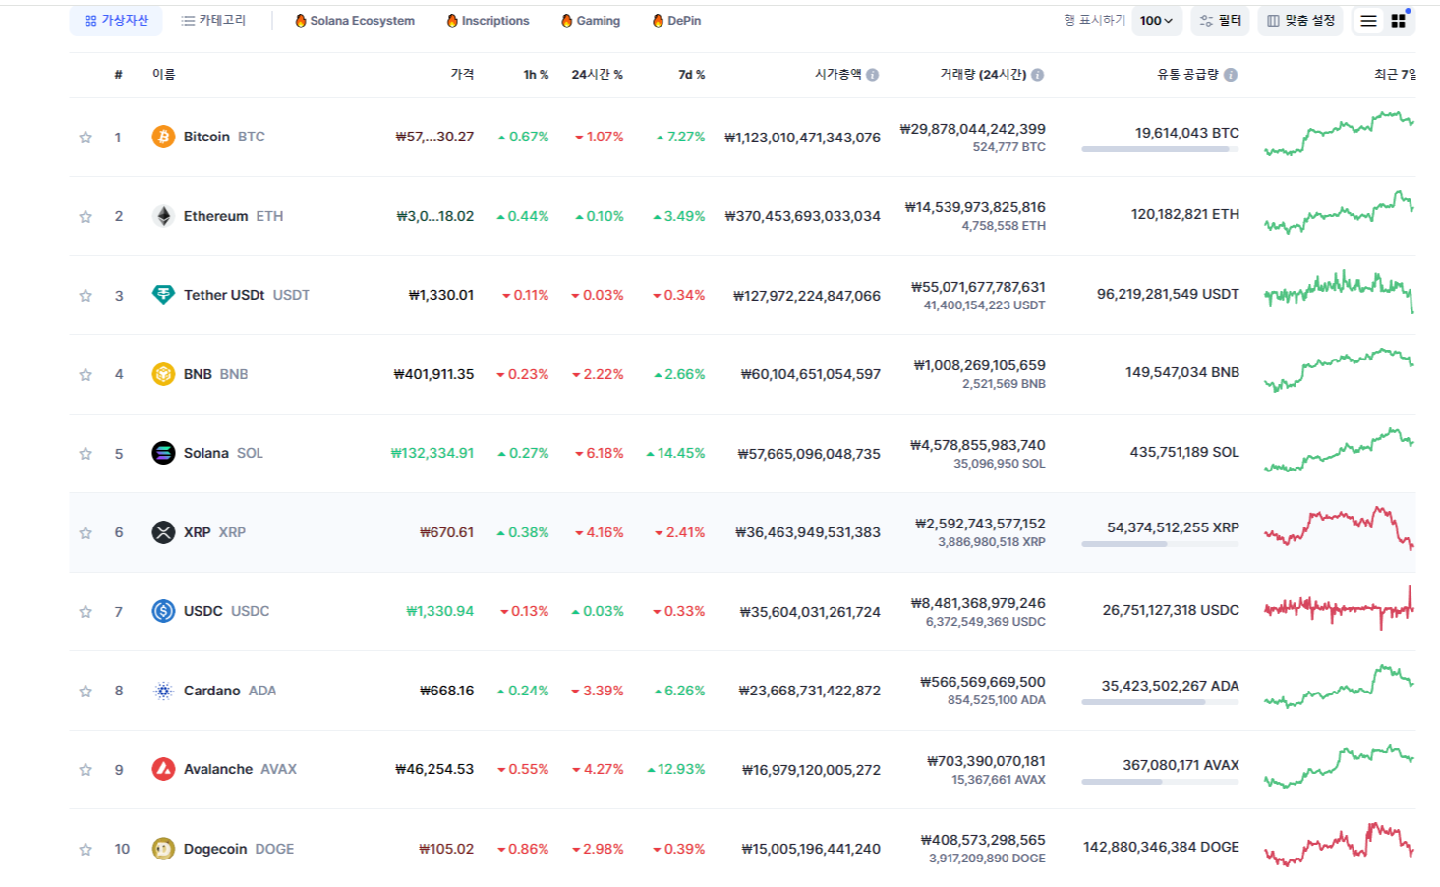Screen dimensions: 1440x887
Task: Open the Ethereum ETH name link
Action: (233, 216)
